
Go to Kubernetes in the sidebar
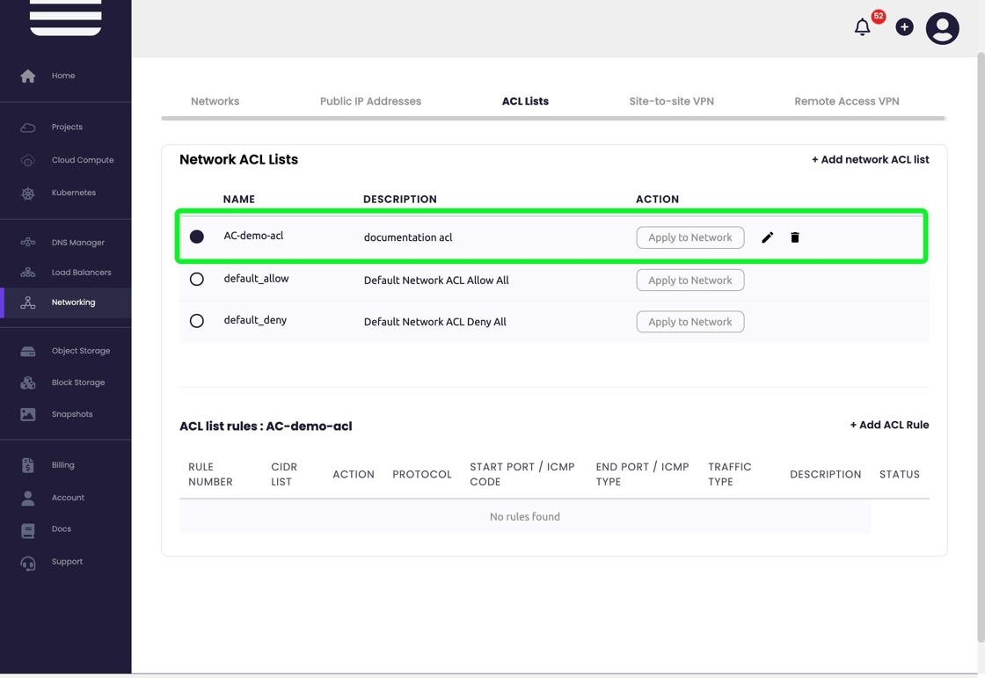pyautogui.click(x=73, y=193)
